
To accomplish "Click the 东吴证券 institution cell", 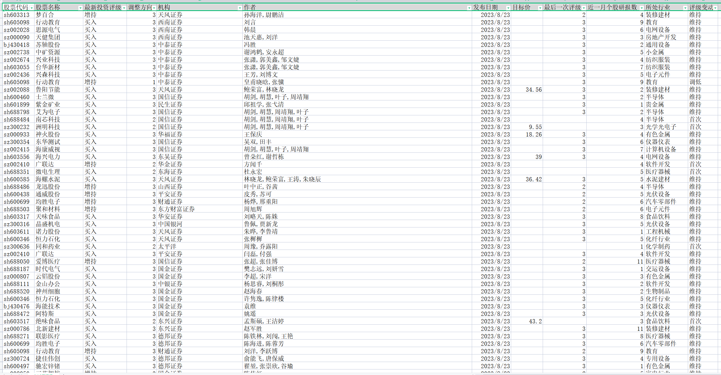I will pyautogui.click(x=199, y=157).
